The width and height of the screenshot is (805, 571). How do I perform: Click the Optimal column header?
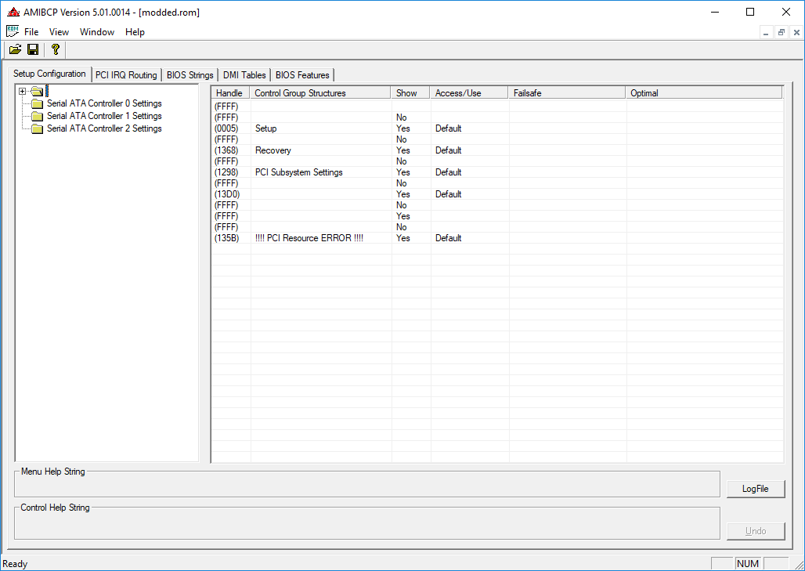pyautogui.click(x=704, y=93)
